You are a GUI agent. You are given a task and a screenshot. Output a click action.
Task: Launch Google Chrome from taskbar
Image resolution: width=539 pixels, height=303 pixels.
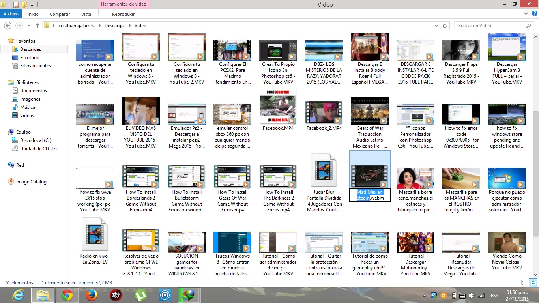click(67, 295)
